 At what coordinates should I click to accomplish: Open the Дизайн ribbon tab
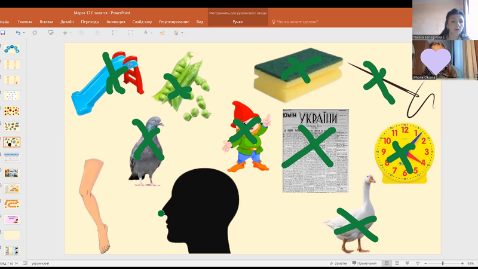tap(67, 22)
